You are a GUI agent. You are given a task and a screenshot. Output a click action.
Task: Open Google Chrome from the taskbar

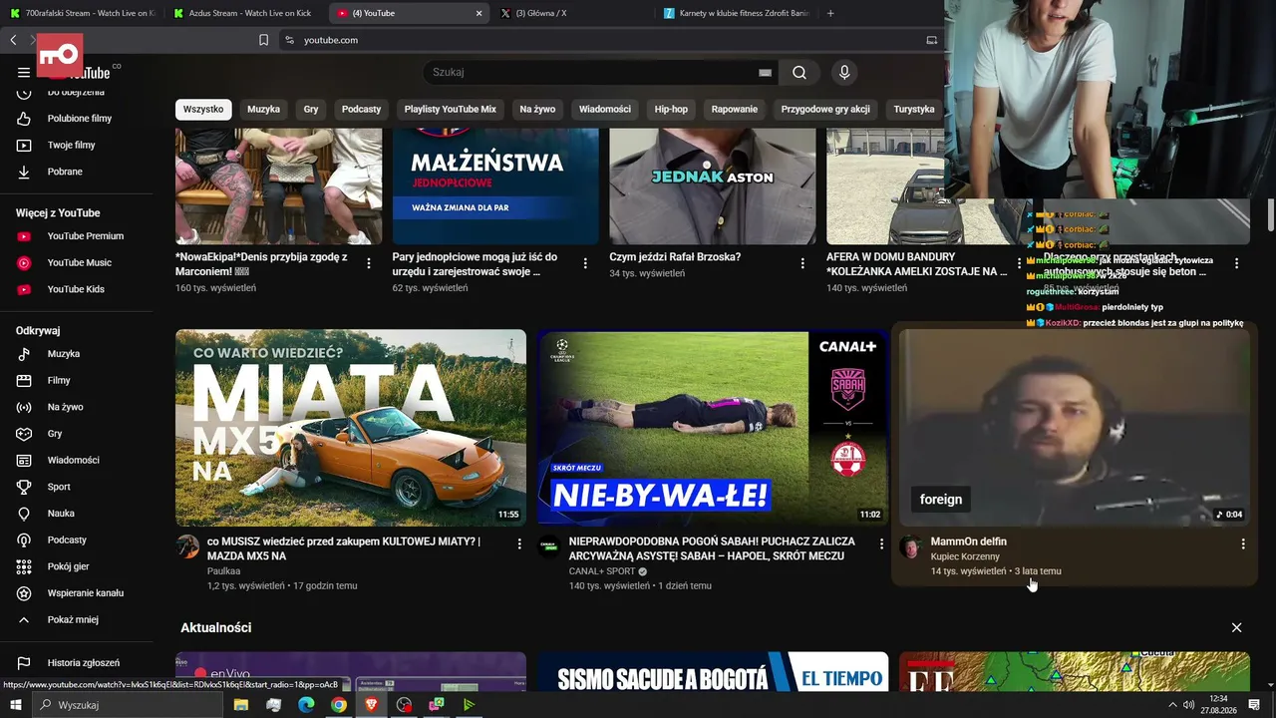[339, 705]
